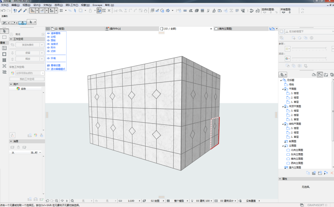The width and height of the screenshot is (334, 207).
Task: Click the zoom in magnifier icon
Action: pos(57,201)
